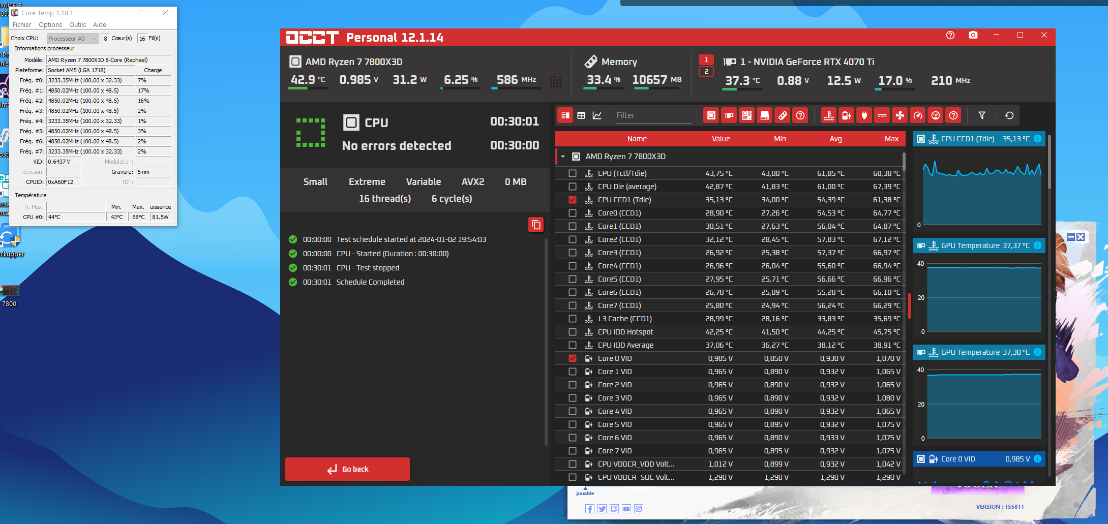
Task: Toggle the power plug sensor type filter
Action: pos(864,115)
